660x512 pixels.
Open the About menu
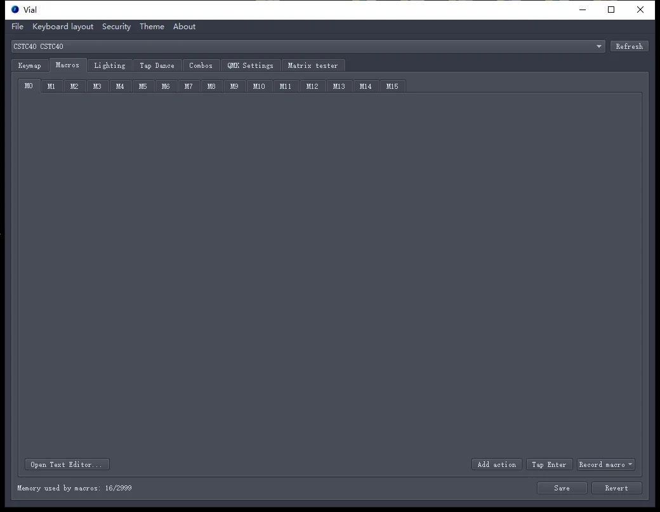[x=184, y=27]
